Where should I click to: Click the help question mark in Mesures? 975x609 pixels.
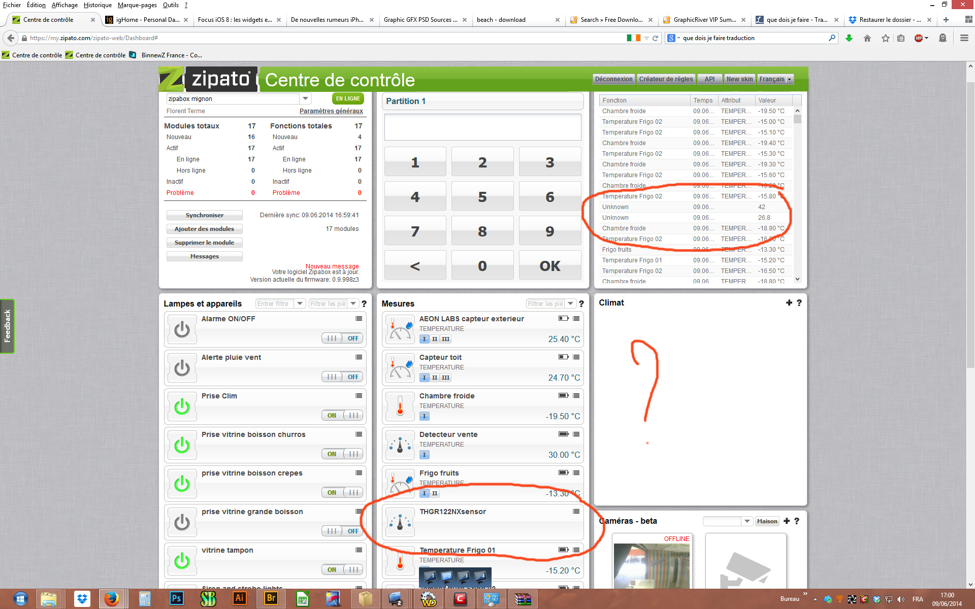pyautogui.click(x=581, y=303)
